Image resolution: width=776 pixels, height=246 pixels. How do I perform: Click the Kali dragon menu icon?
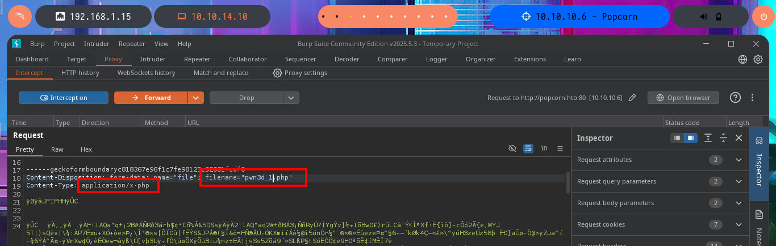tap(19, 16)
